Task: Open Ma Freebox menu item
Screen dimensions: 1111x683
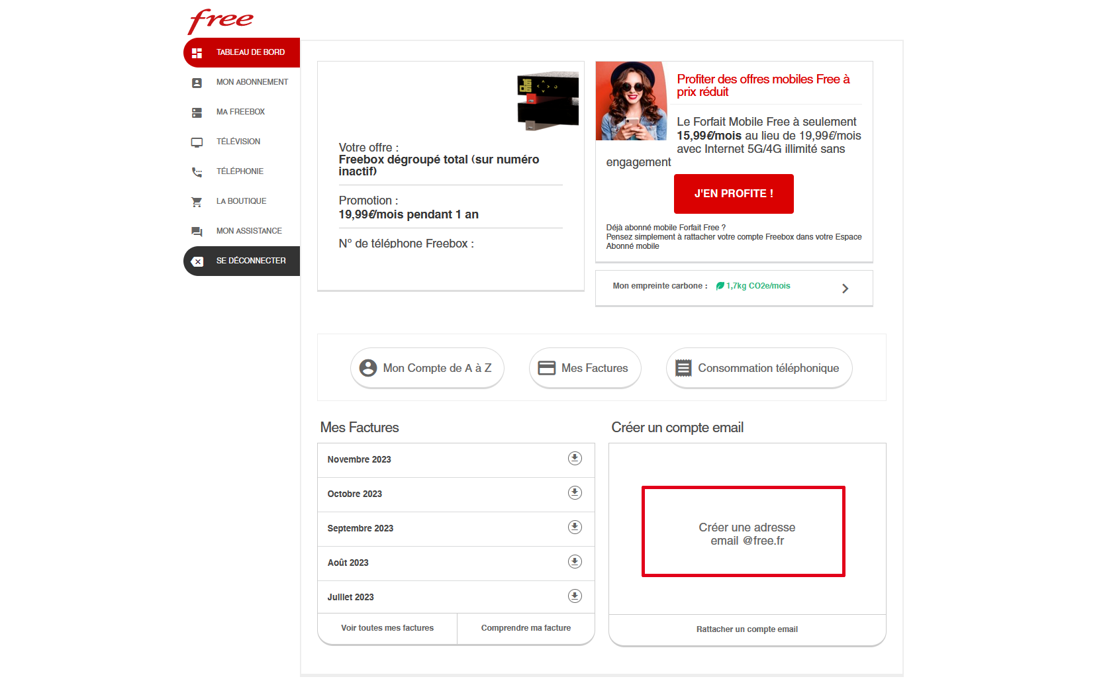Action: click(x=242, y=112)
